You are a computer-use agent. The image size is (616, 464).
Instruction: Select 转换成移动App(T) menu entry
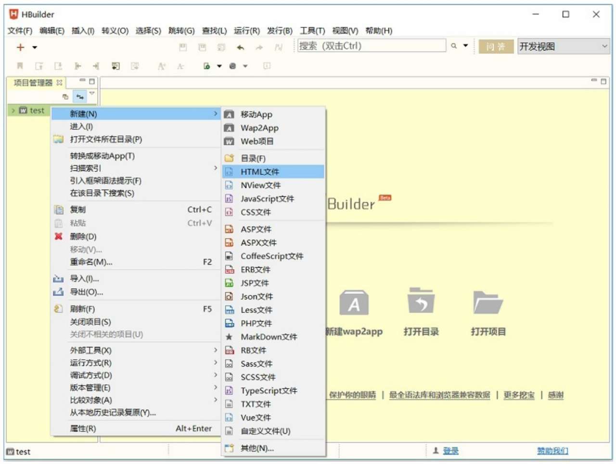click(x=136, y=156)
